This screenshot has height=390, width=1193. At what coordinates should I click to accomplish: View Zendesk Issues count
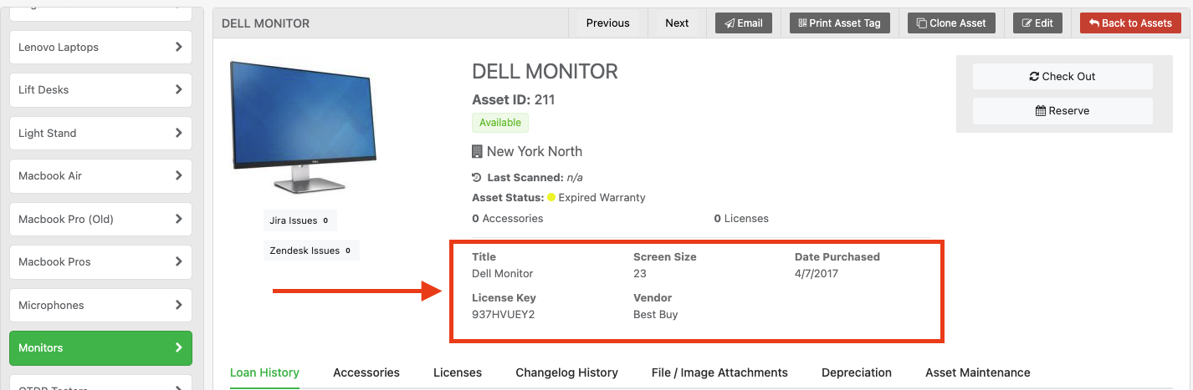[x=311, y=250]
